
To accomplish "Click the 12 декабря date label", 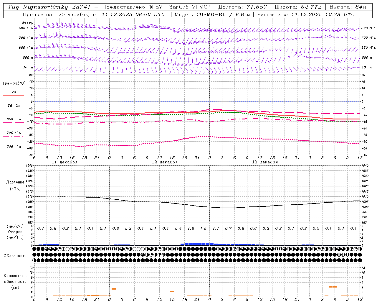I will pyautogui.click(x=165, y=162).
